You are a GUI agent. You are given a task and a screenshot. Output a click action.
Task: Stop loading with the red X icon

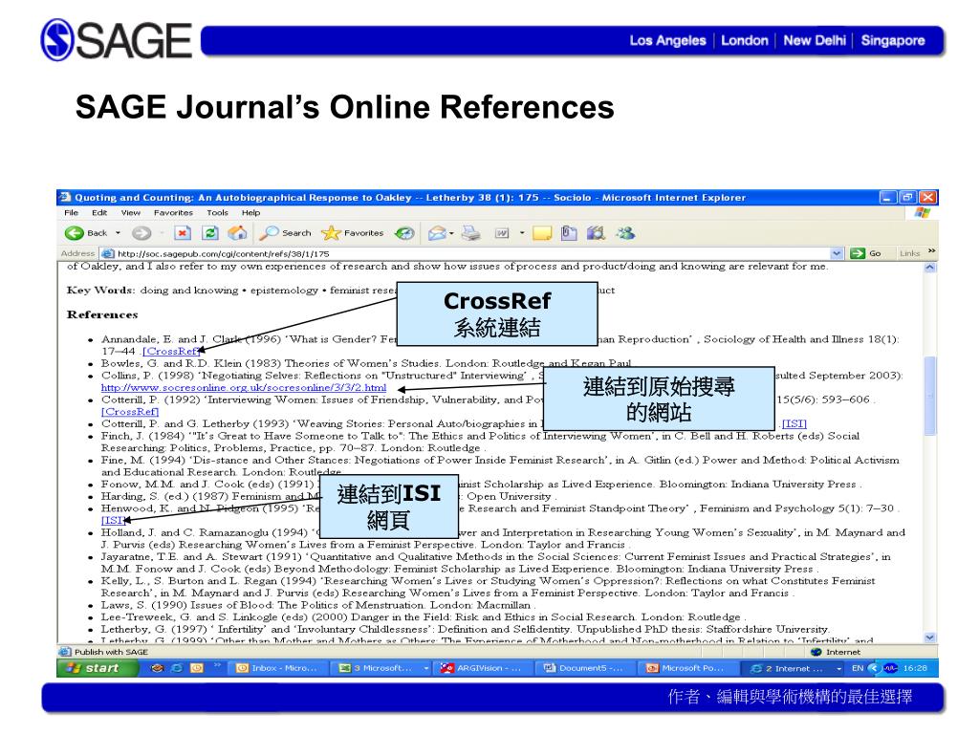pyautogui.click(x=183, y=233)
